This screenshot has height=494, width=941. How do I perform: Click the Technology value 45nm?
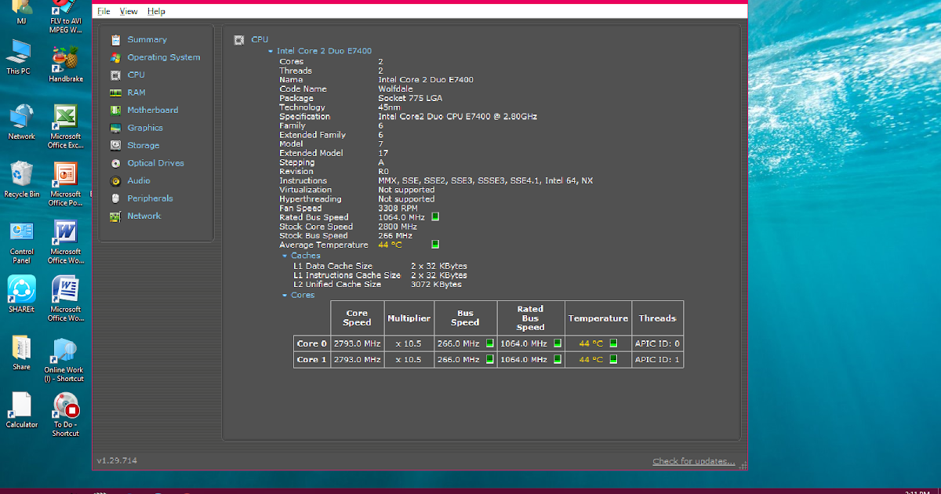coord(389,107)
